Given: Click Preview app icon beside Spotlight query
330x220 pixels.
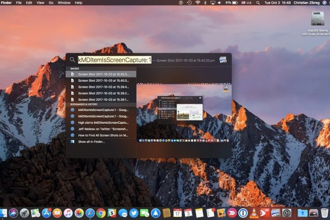Looking at the screenshot, I should click(x=223, y=60).
